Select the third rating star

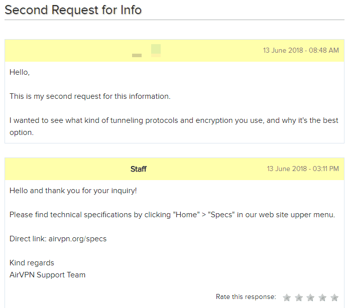coord(310,297)
